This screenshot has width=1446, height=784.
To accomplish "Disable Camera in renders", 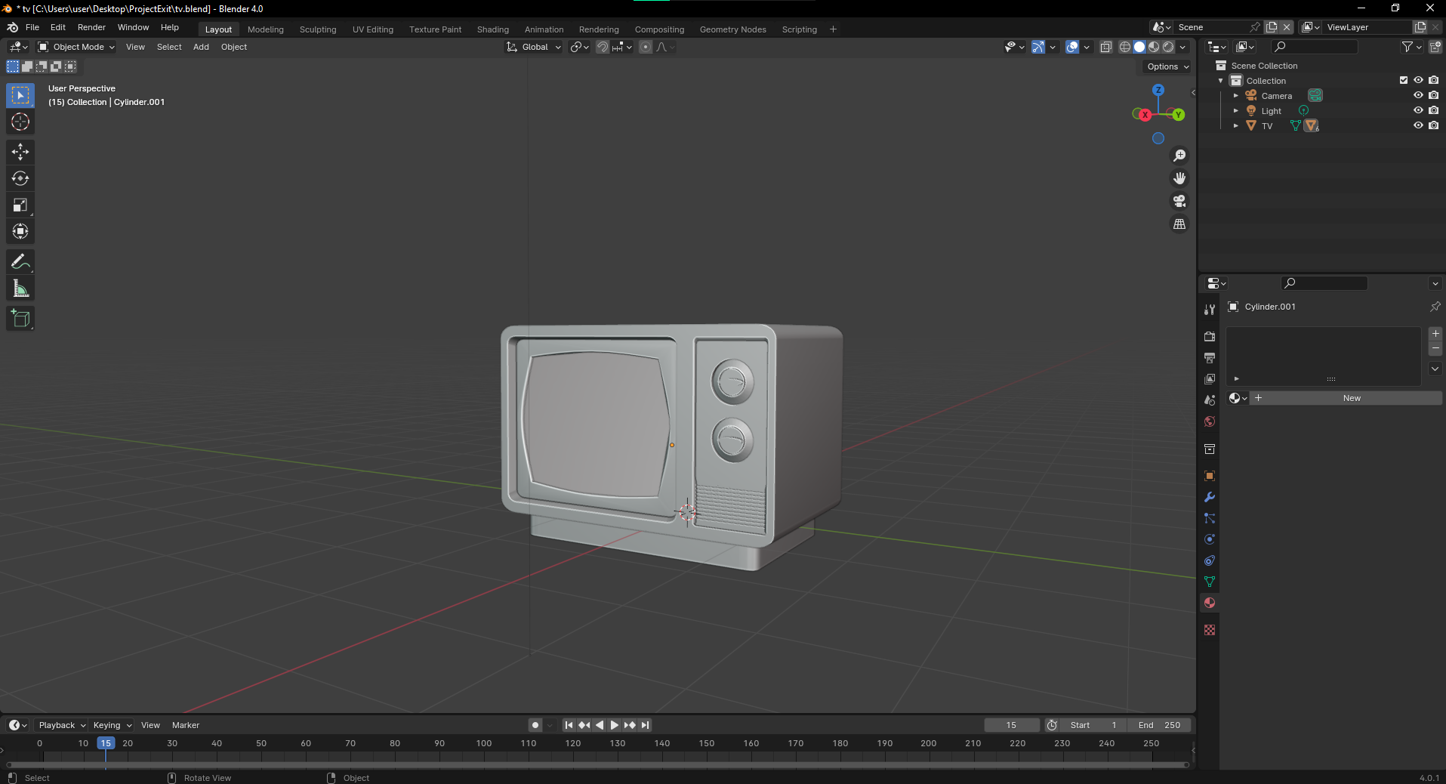I will tap(1434, 95).
